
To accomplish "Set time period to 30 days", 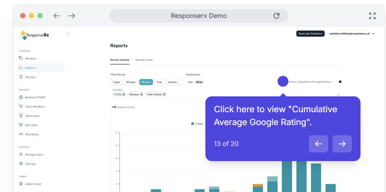I will (x=131, y=82).
